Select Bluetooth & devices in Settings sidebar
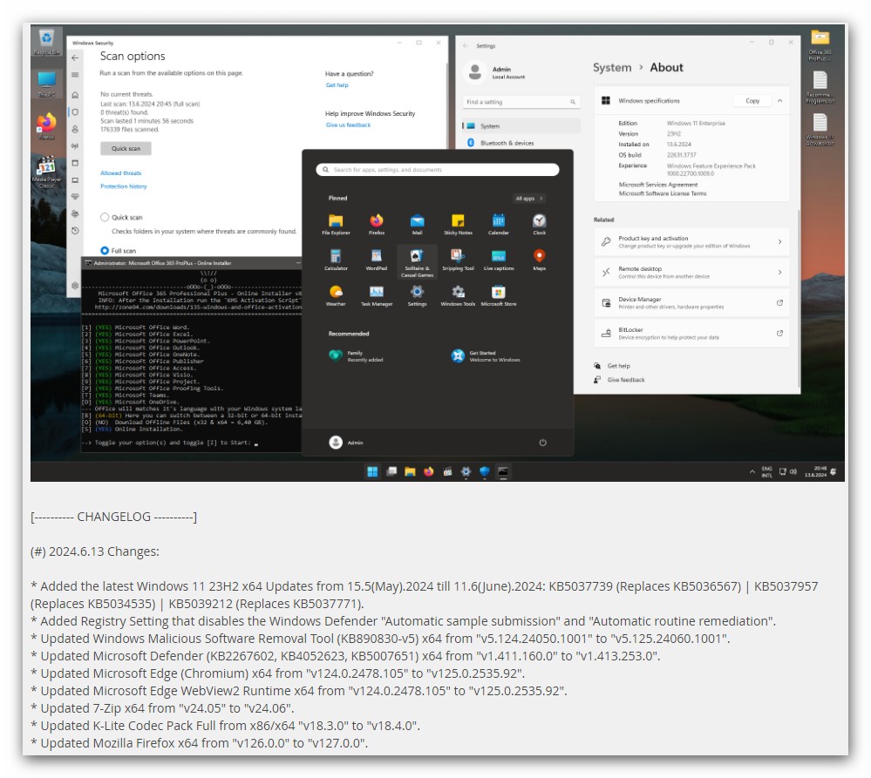The height and width of the screenshot is (778, 871). [521, 143]
